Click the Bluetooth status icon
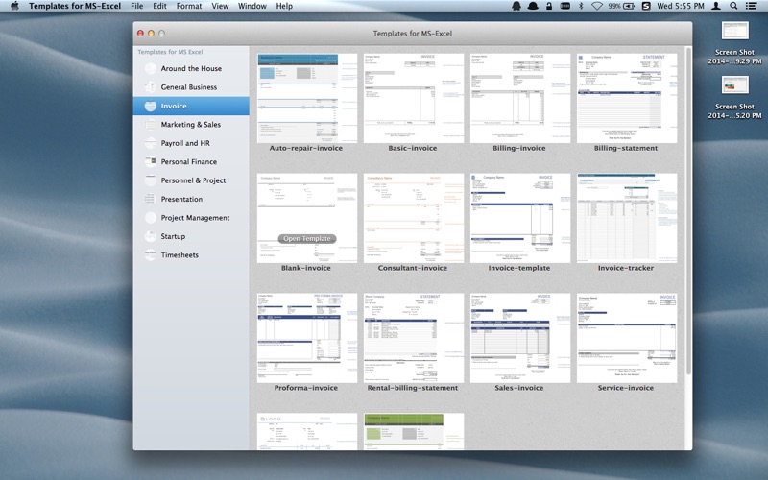The image size is (768, 480). click(581, 6)
